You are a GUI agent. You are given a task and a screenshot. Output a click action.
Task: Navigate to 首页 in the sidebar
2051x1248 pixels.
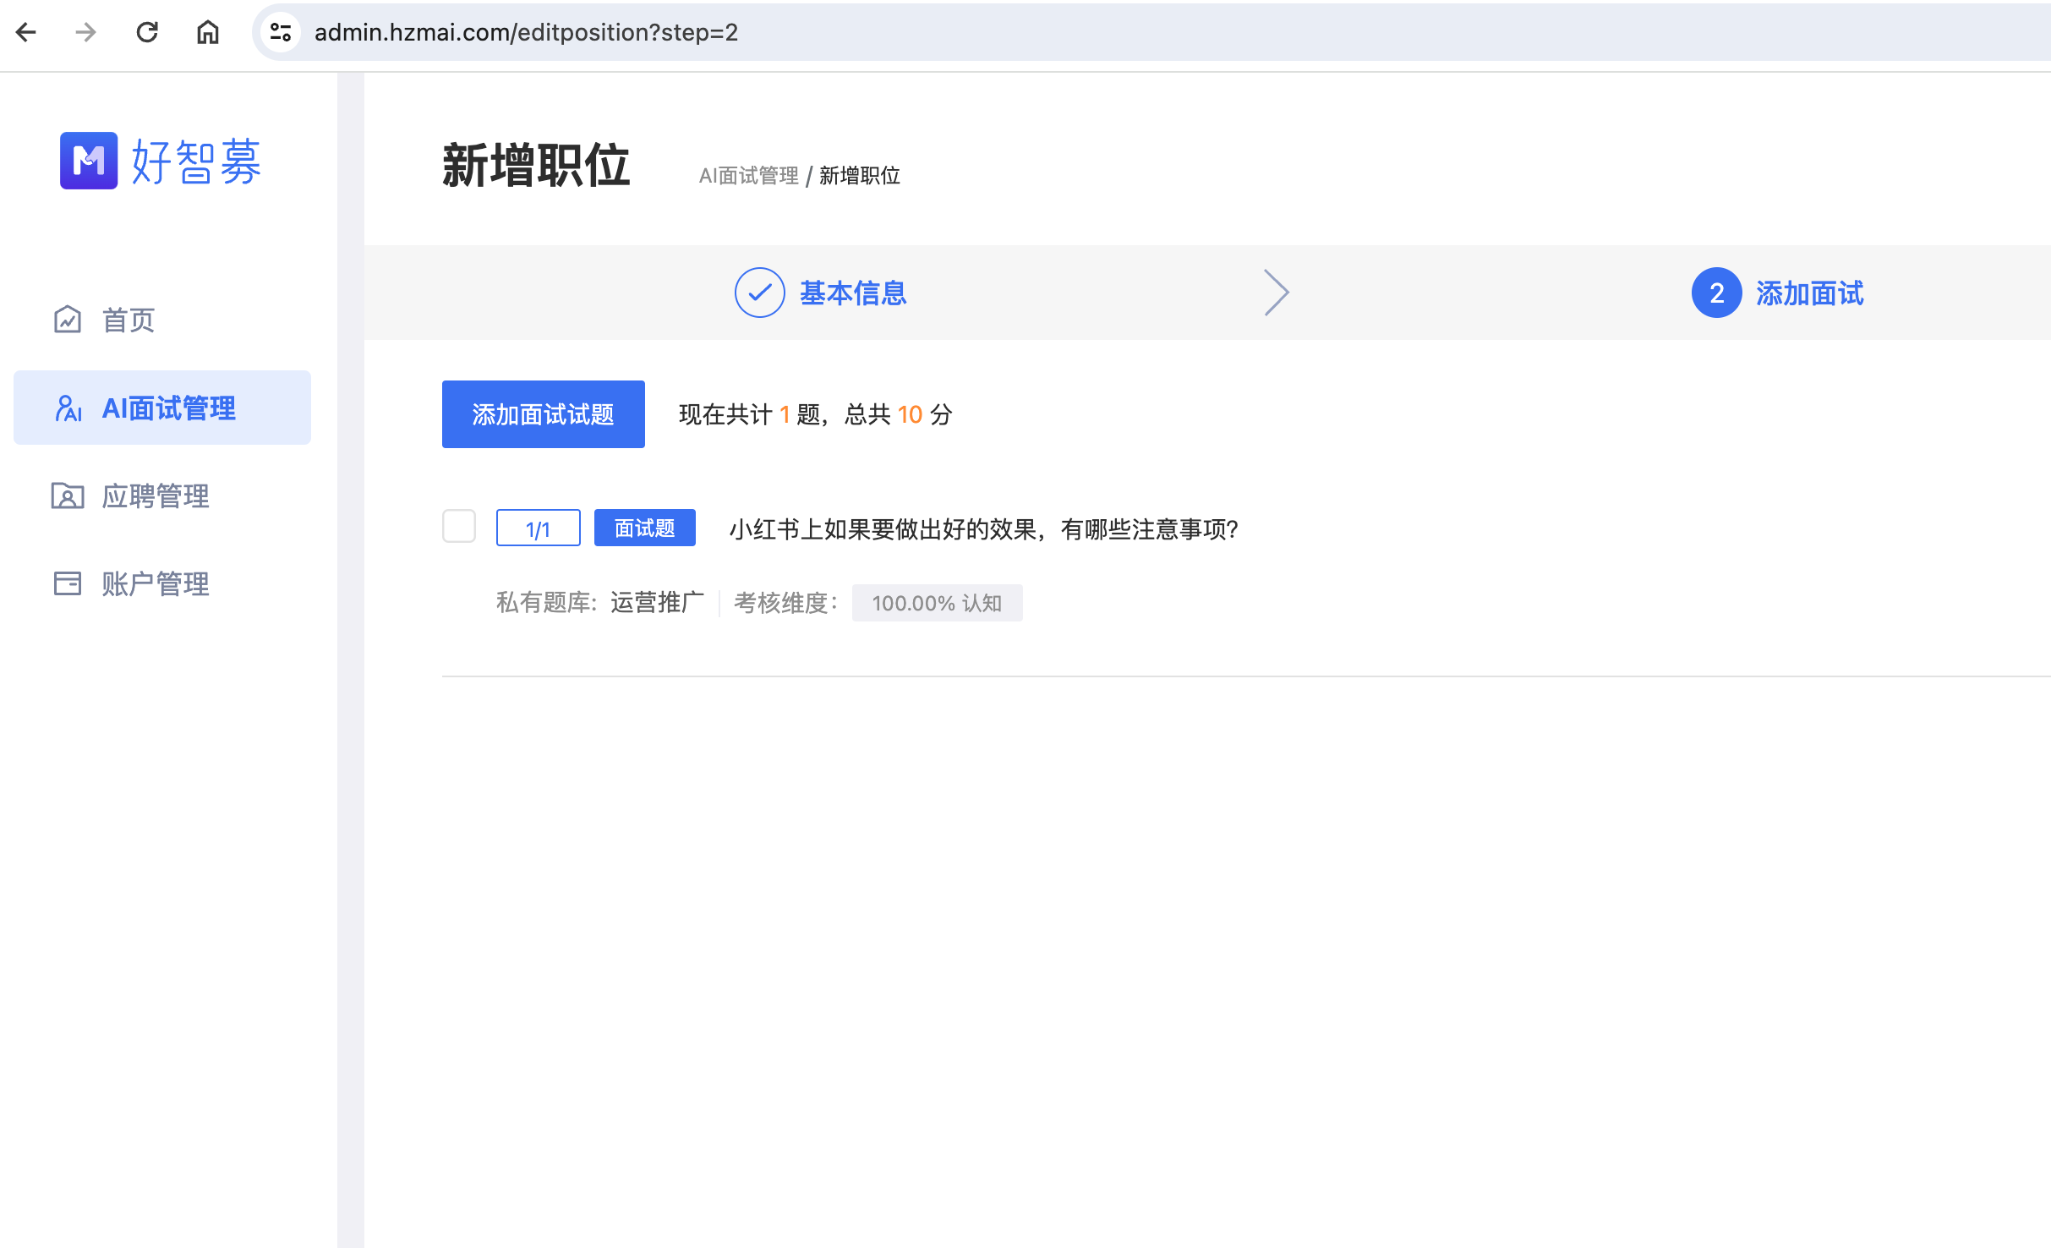pyautogui.click(x=128, y=320)
